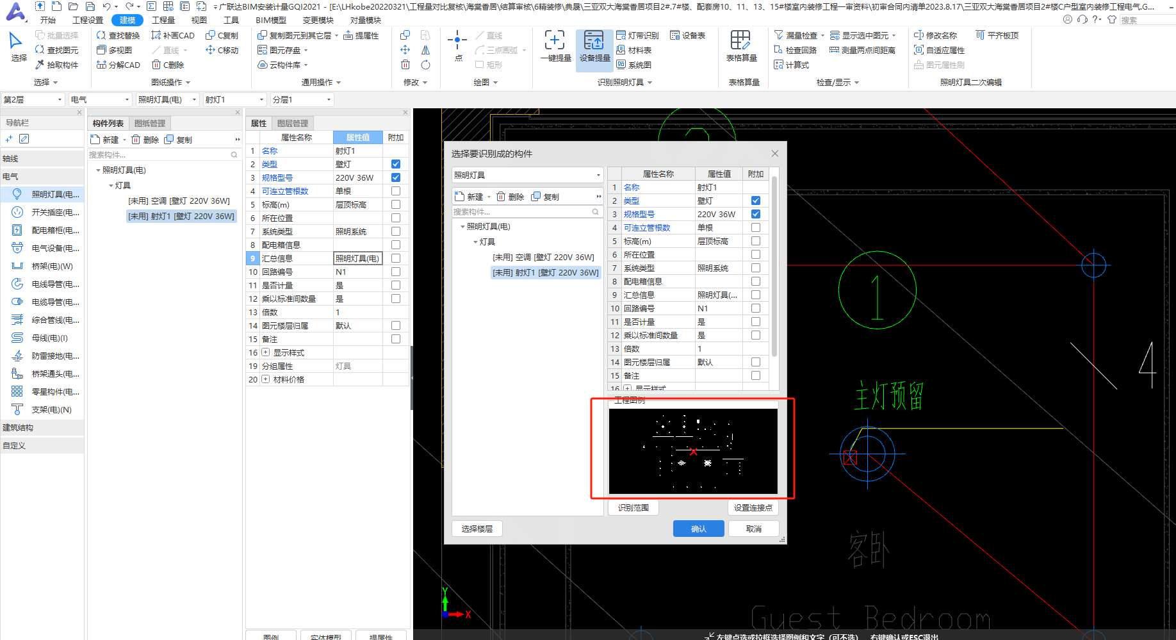Viewport: 1176px width, 640px height.
Task: Open the 视图 ribbon tab
Action: (x=199, y=20)
